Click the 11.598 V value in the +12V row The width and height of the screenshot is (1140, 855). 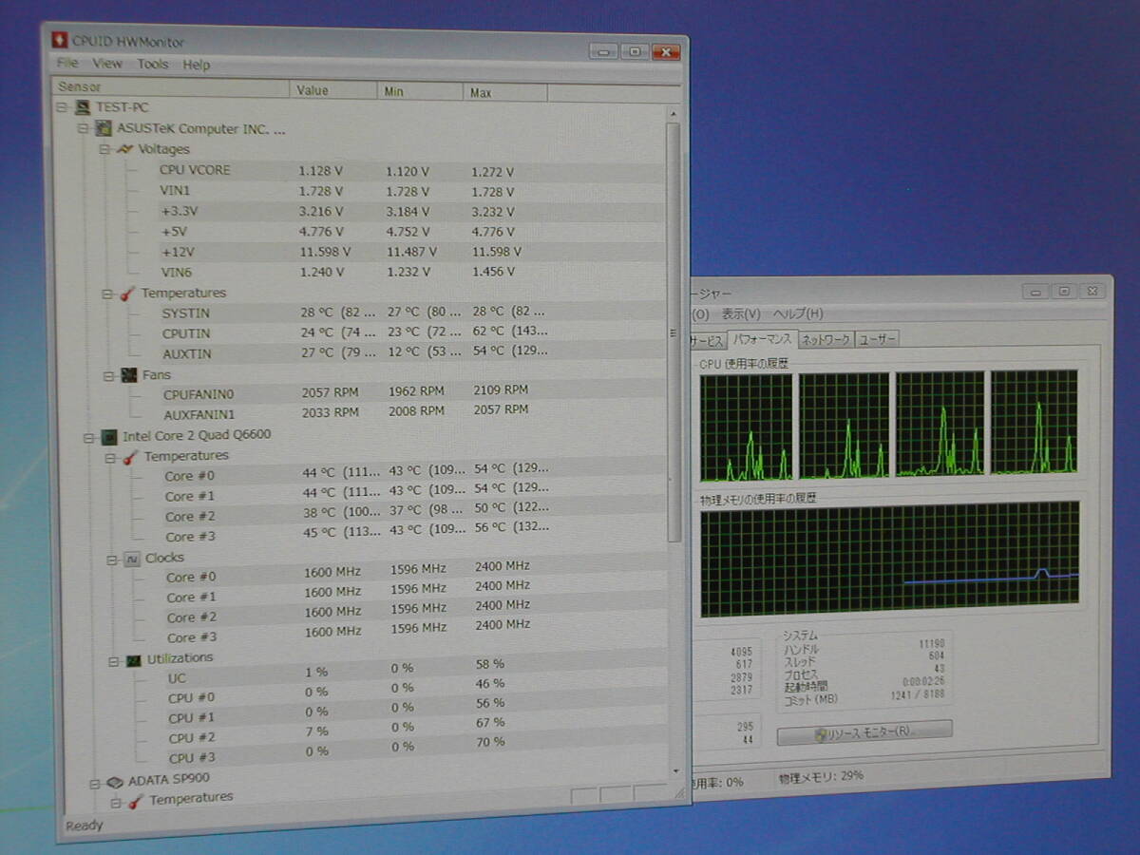(326, 252)
